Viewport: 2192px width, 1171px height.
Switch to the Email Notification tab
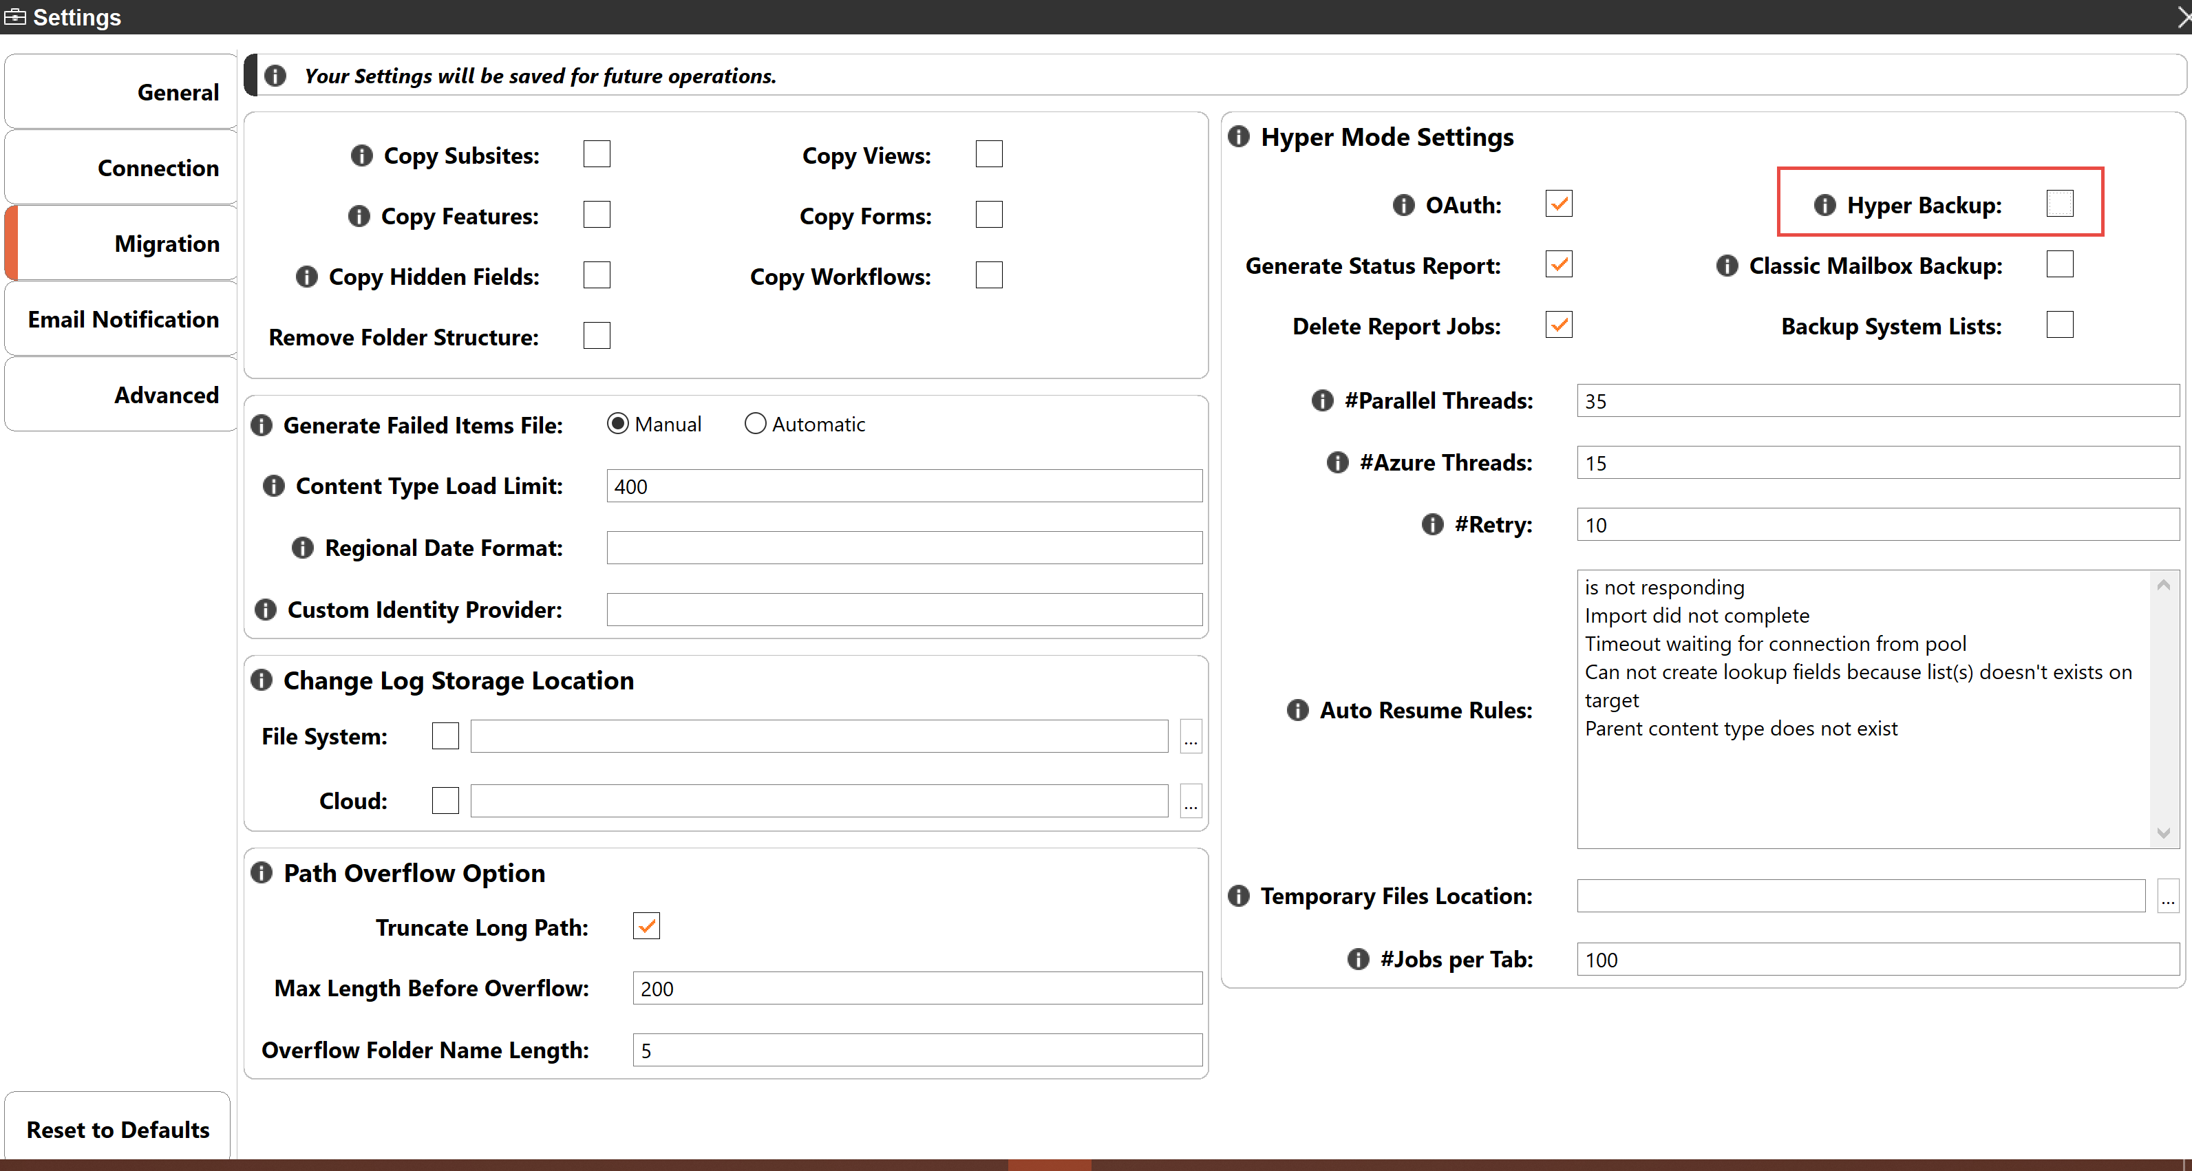coord(123,319)
